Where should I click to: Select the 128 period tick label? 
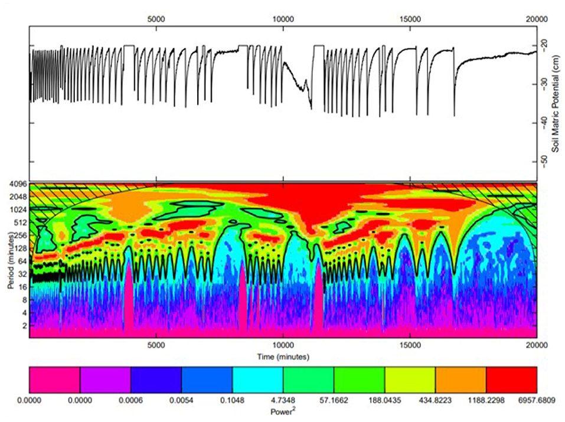[21, 248]
